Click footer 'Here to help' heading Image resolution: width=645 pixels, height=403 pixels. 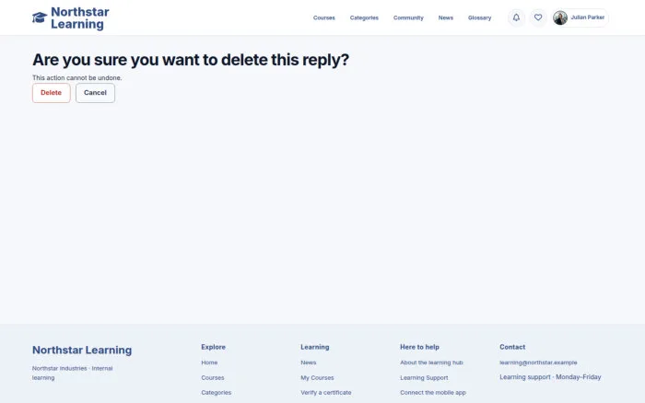coord(419,347)
